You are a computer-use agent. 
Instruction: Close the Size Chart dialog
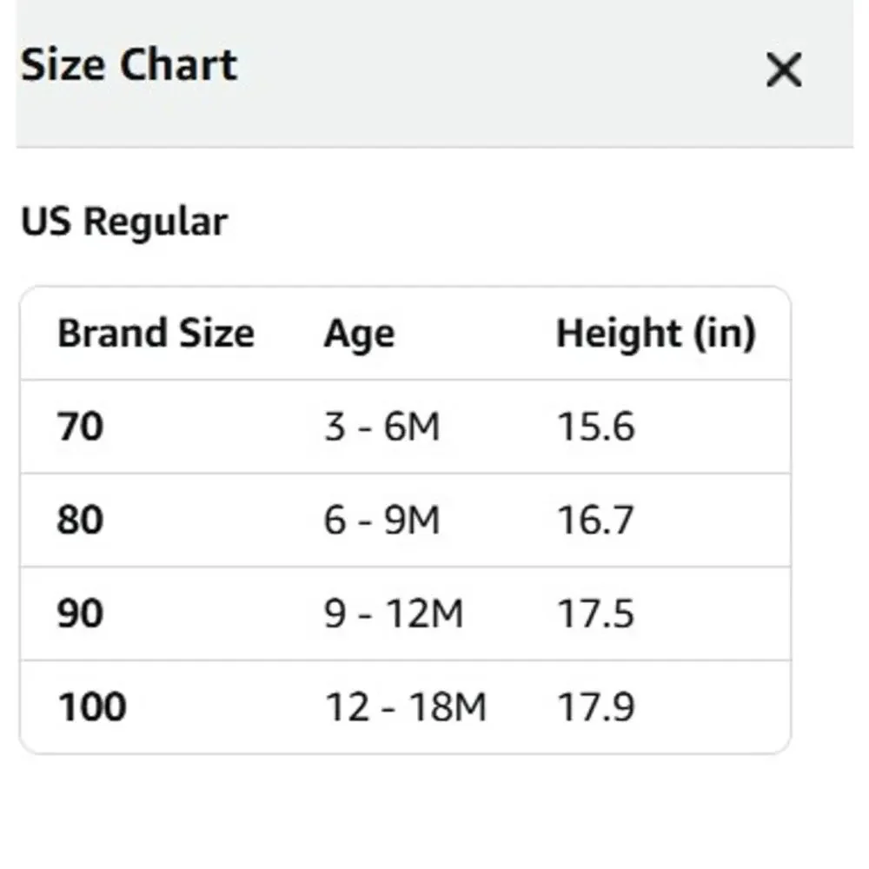784,70
